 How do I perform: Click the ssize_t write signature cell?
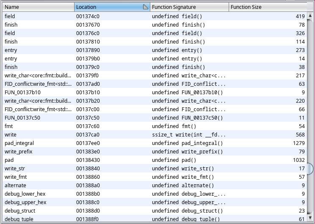click(189, 134)
